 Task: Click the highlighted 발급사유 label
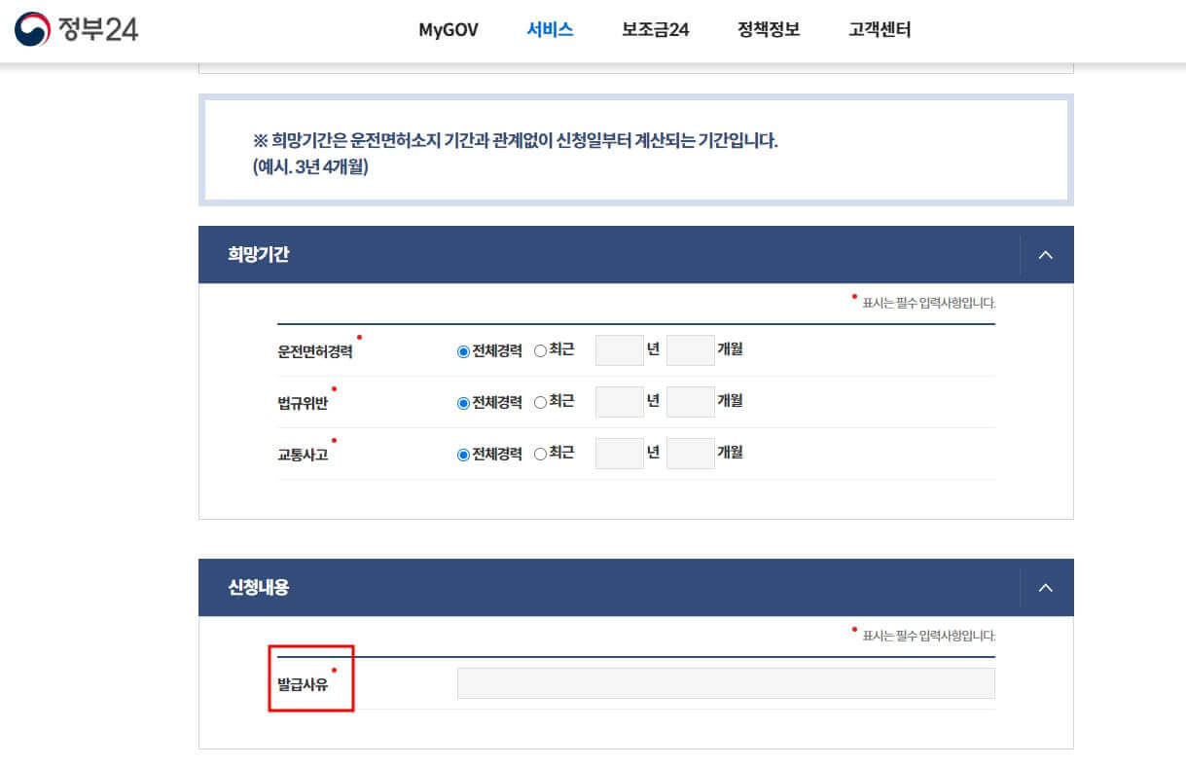coord(306,682)
